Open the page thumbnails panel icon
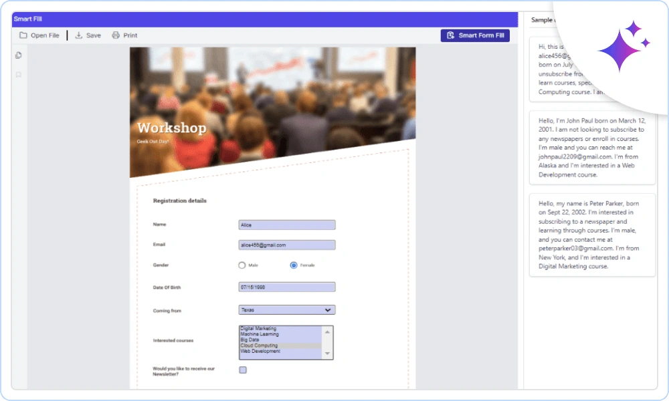669x401 pixels. [18, 55]
